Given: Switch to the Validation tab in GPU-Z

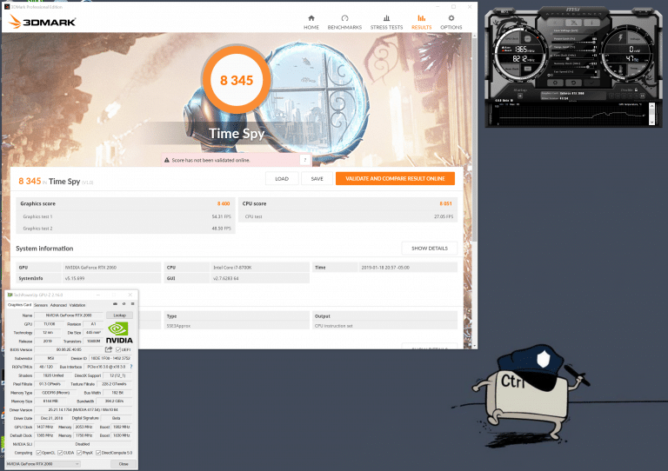Looking at the screenshot, I should click(x=77, y=305).
